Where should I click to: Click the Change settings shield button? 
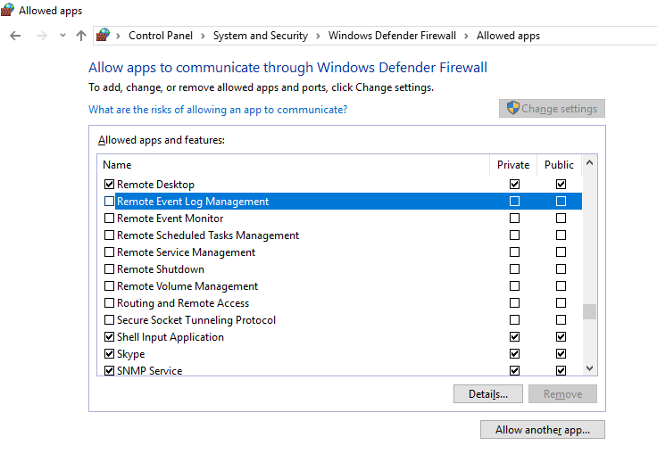click(552, 109)
